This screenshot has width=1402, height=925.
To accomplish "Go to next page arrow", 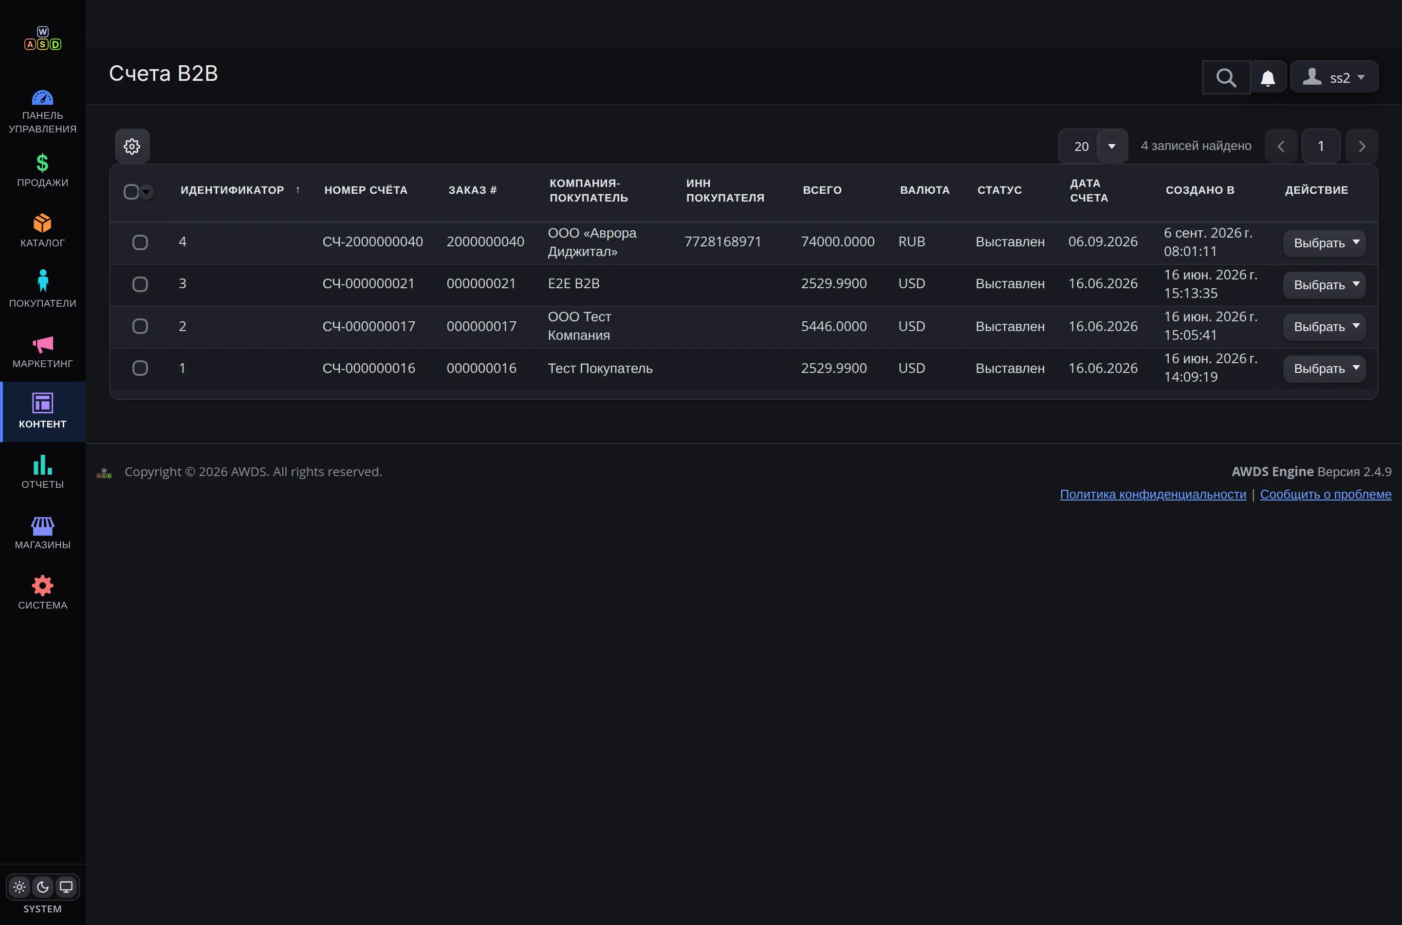I will pyautogui.click(x=1362, y=146).
